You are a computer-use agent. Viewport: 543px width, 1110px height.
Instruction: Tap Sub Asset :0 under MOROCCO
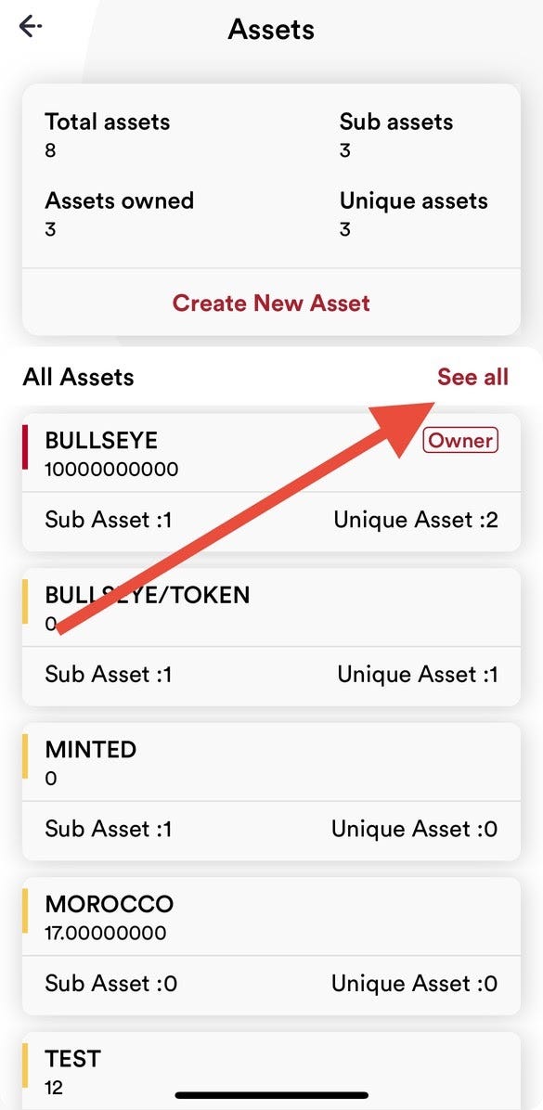[111, 983]
